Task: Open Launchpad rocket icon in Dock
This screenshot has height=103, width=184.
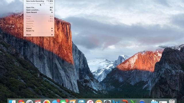Action: tap(29, 102)
